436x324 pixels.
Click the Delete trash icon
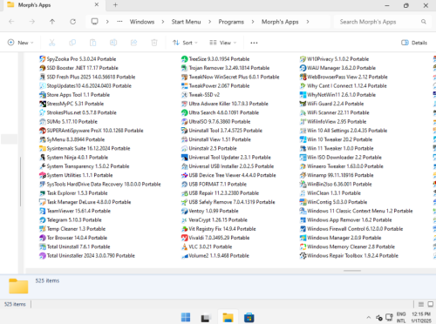pyautogui.click(x=154, y=43)
